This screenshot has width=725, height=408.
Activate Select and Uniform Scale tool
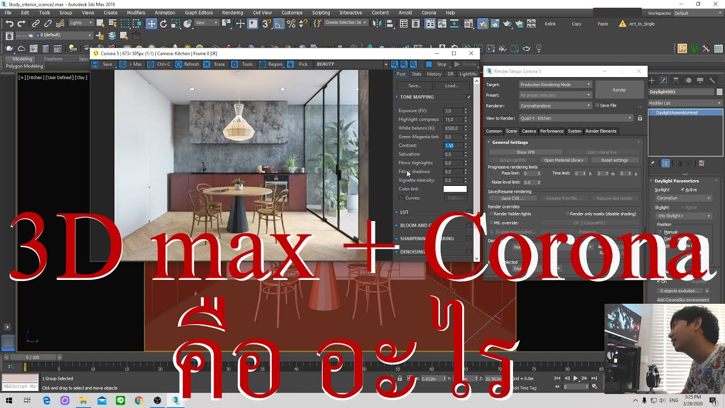pos(176,23)
